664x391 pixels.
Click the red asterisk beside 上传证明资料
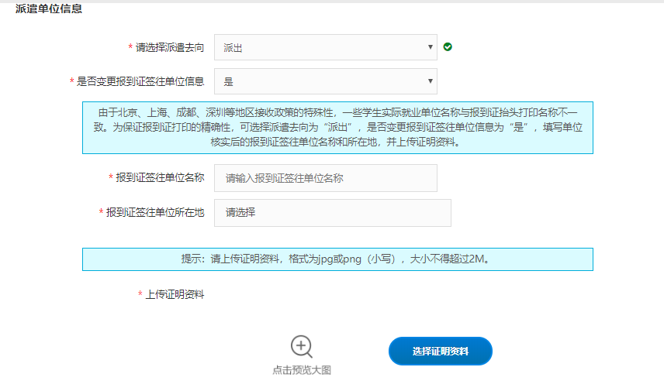(x=140, y=294)
